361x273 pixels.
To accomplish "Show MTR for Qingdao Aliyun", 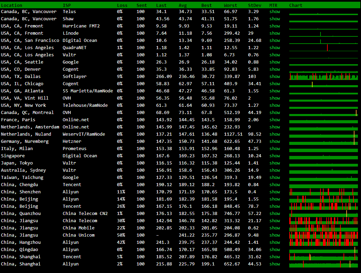I will tap(275, 250).
